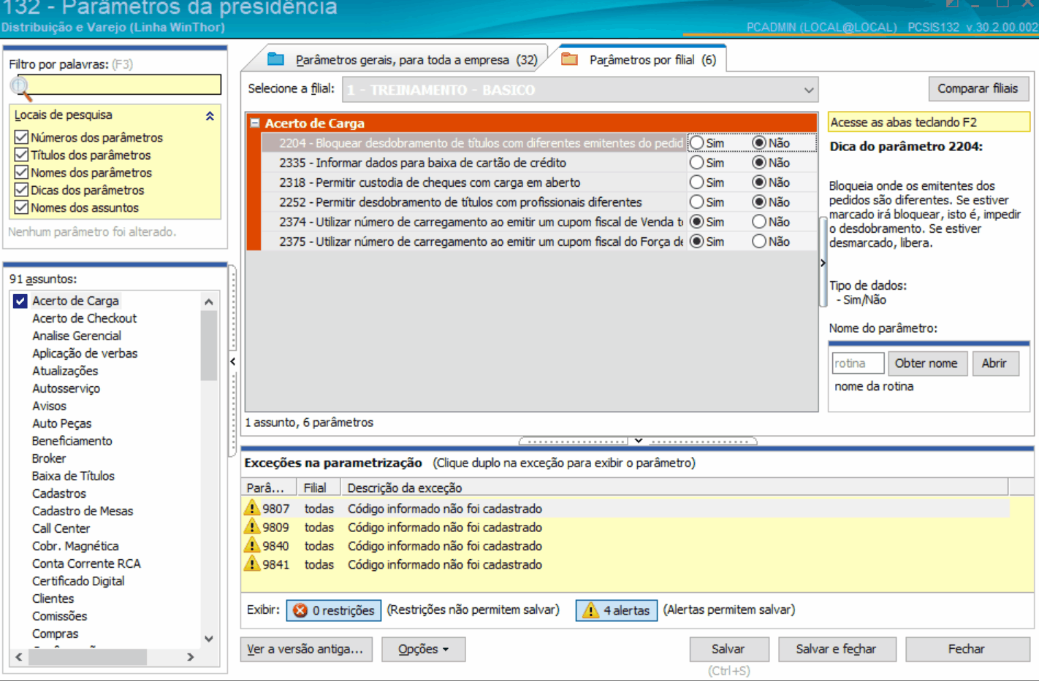Collapse exceptions panel with horizontal splitter arrow

pyautogui.click(x=638, y=441)
